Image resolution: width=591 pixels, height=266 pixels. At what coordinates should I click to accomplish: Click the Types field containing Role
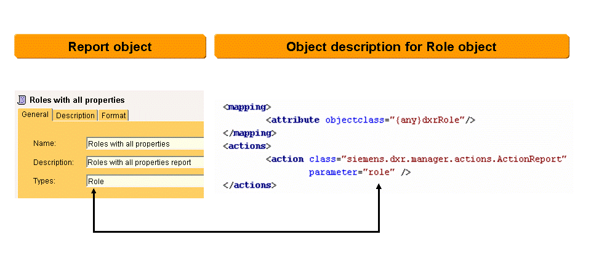145,181
